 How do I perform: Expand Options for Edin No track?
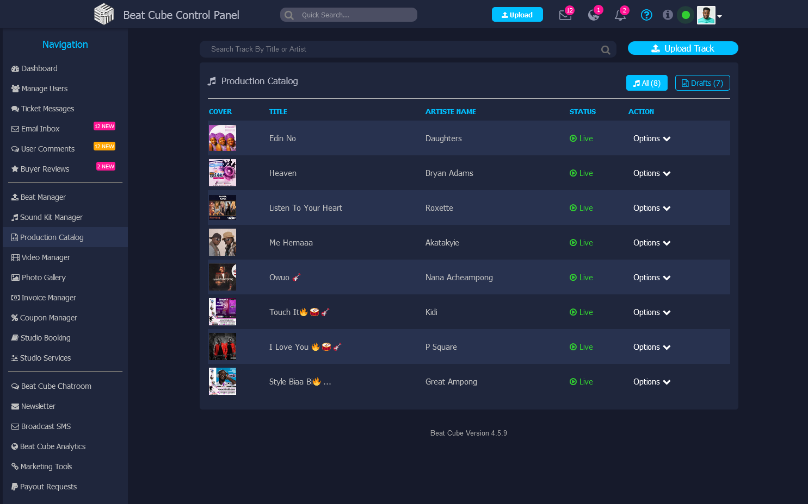(x=651, y=138)
